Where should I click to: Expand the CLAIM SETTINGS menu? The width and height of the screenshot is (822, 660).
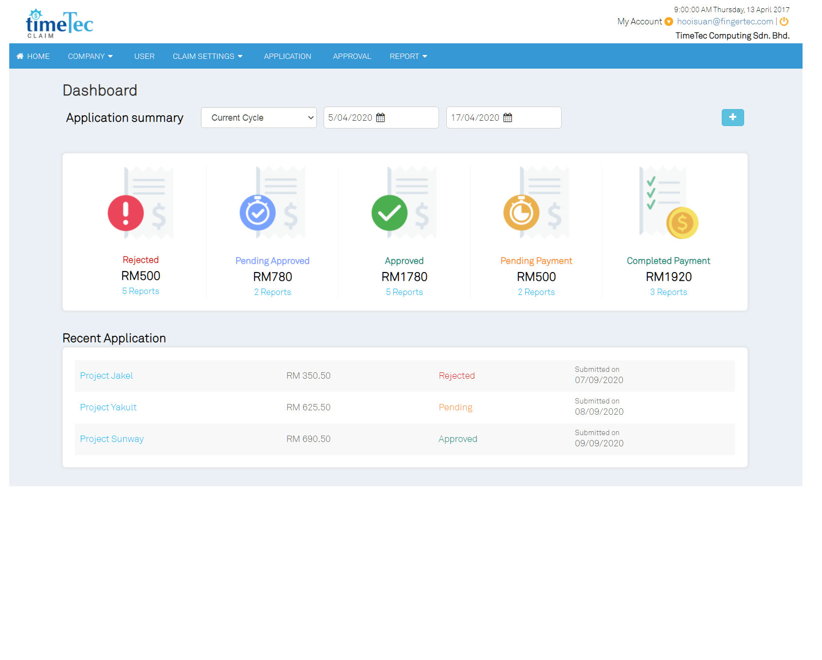click(208, 56)
